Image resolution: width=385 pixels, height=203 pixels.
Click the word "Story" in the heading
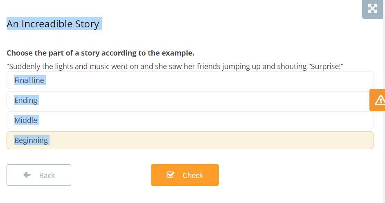pos(87,24)
